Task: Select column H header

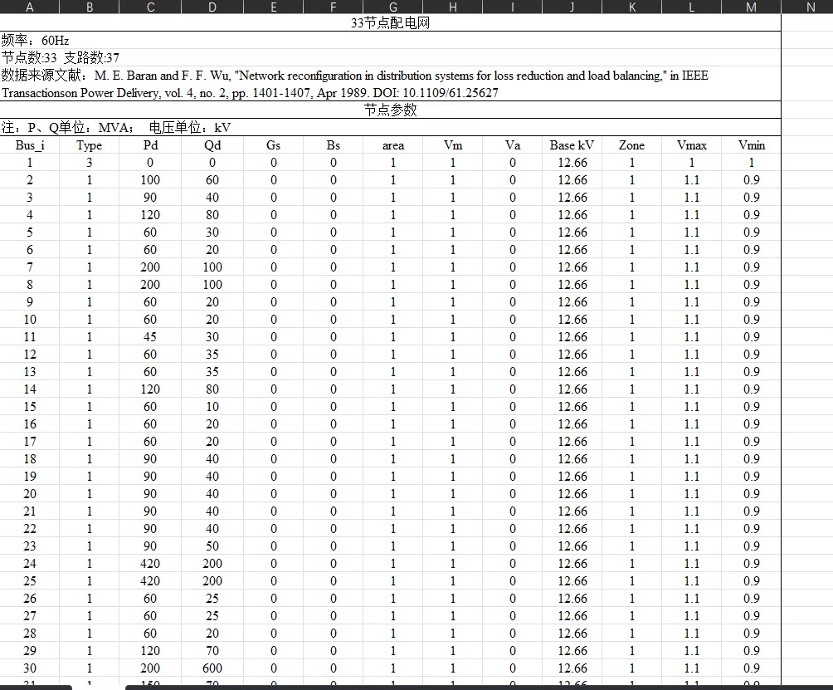Action: 453,7
